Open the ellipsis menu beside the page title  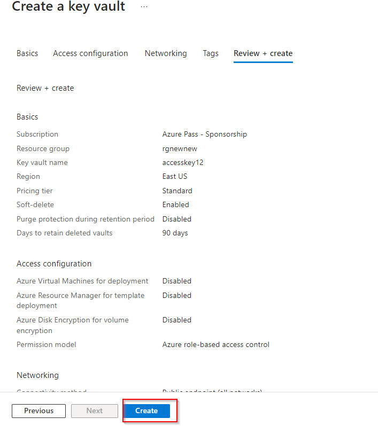coord(144,7)
